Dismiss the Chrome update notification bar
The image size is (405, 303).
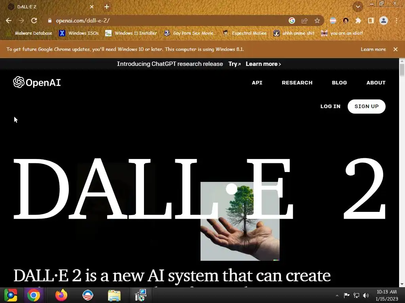(x=396, y=49)
